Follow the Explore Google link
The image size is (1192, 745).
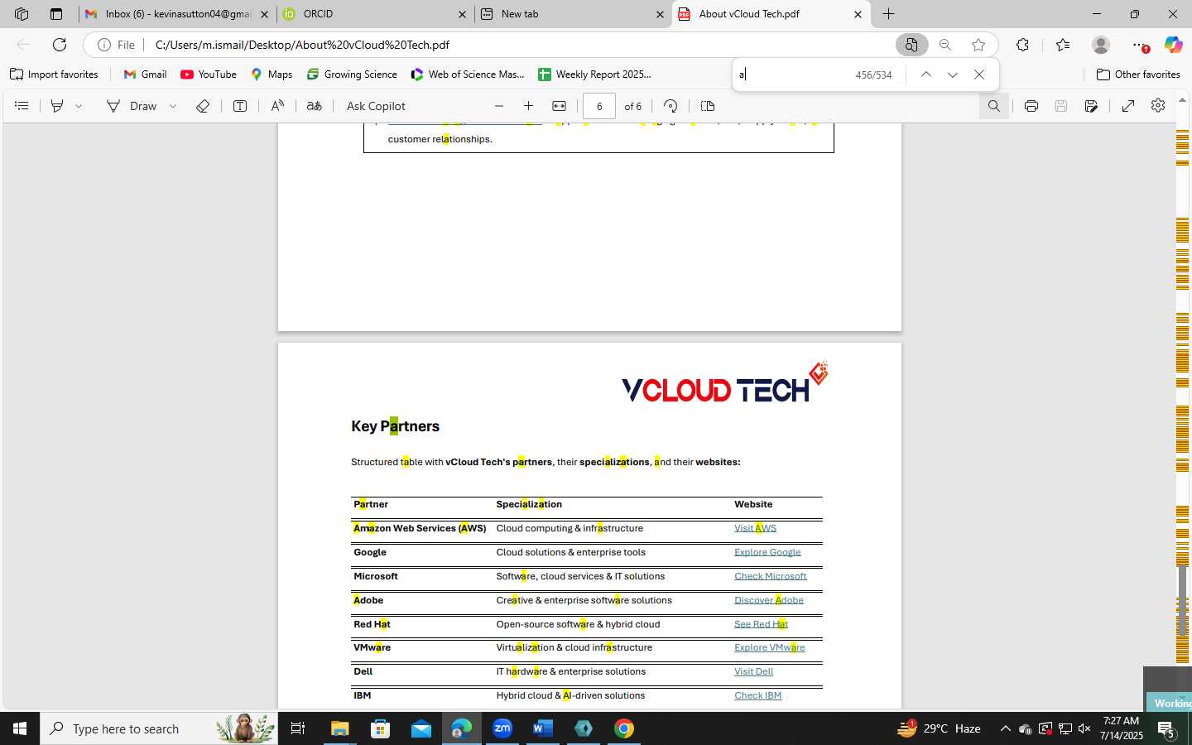click(767, 552)
